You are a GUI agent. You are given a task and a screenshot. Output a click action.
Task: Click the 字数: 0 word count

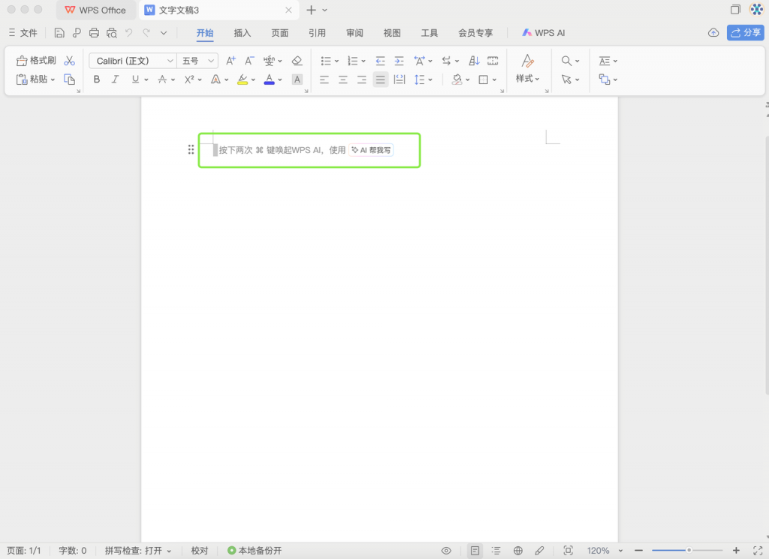click(73, 551)
